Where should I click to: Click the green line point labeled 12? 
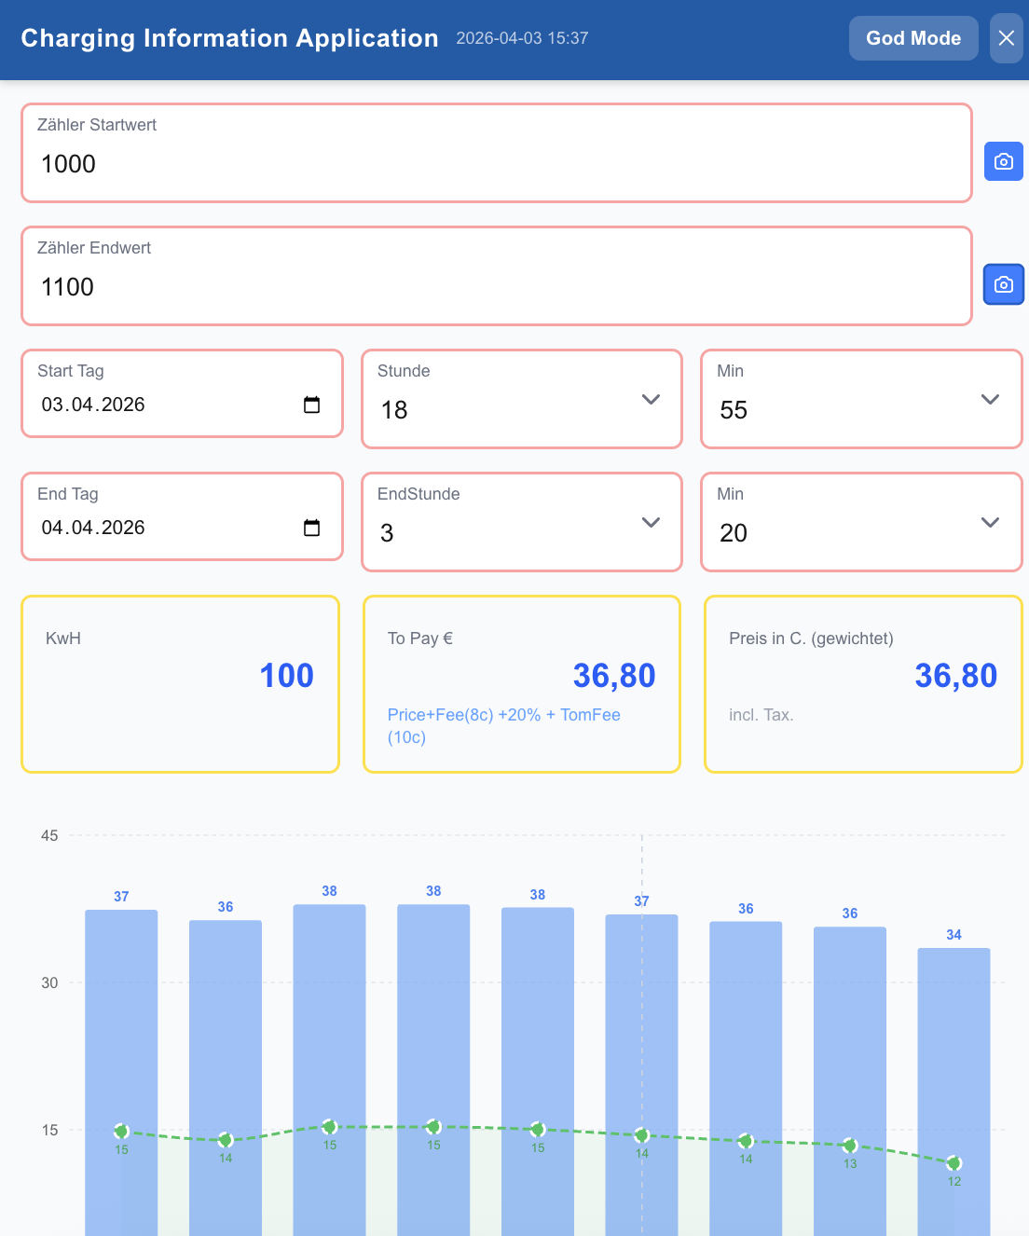click(954, 1163)
